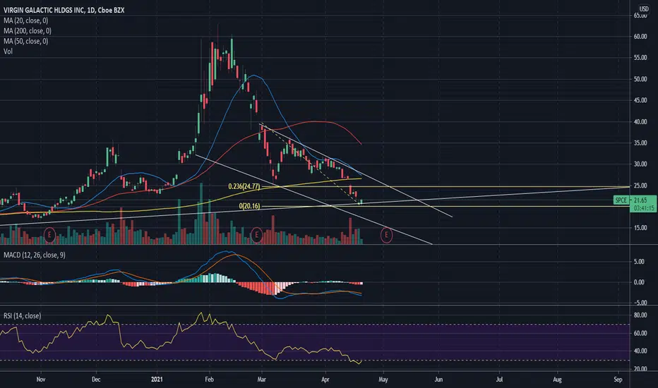Click the RSI 80.00 axis value
Viewport: 658px width, 388px height.
tap(640, 315)
